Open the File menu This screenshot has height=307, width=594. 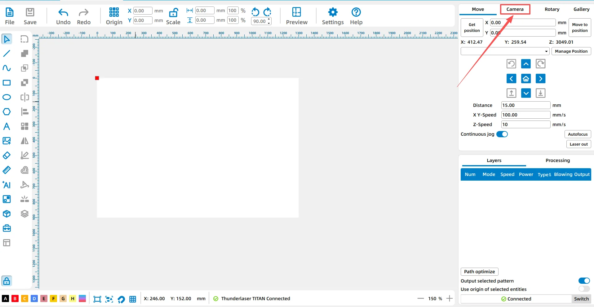pyautogui.click(x=10, y=16)
